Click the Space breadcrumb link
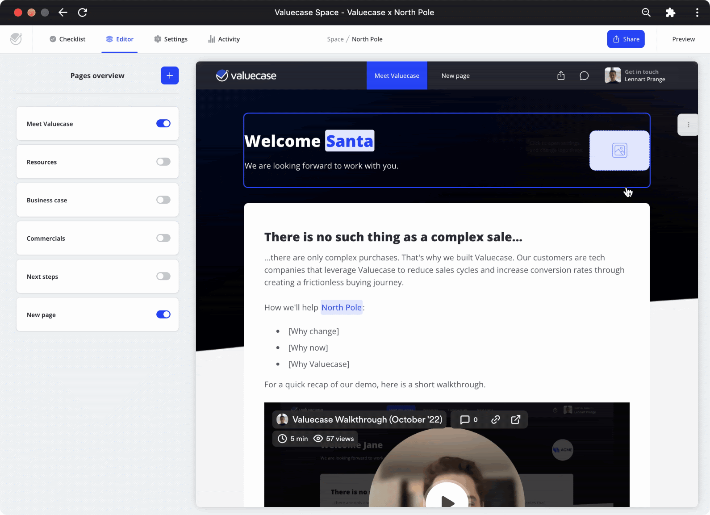Viewport: 710px width, 515px height. (x=335, y=39)
